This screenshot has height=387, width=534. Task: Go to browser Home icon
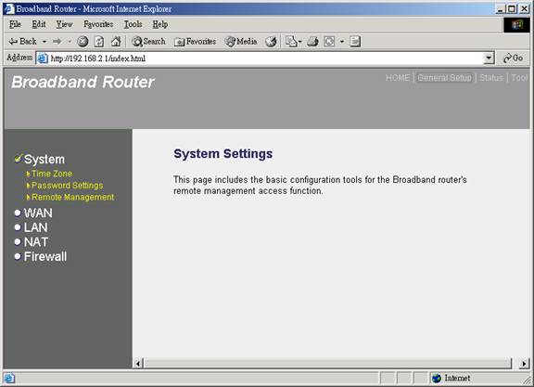click(x=116, y=42)
